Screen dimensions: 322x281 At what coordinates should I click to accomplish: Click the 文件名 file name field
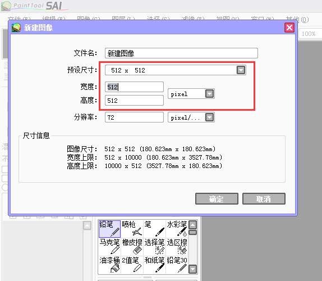(x=181, y=53)
